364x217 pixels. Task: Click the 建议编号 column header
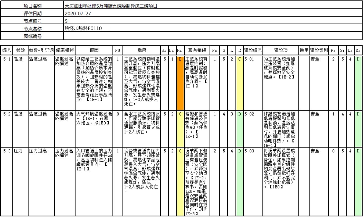click(253, 50)
